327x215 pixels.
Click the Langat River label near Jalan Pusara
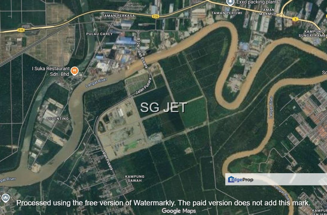click(x=96, y=83)
